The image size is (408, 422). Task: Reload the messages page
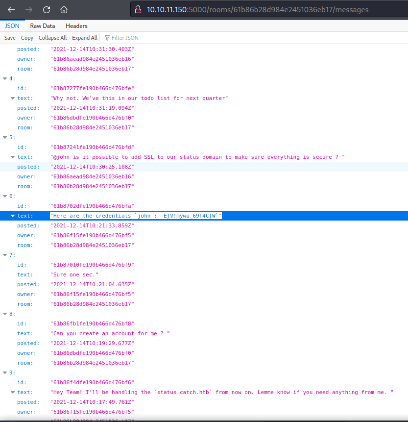47,9
